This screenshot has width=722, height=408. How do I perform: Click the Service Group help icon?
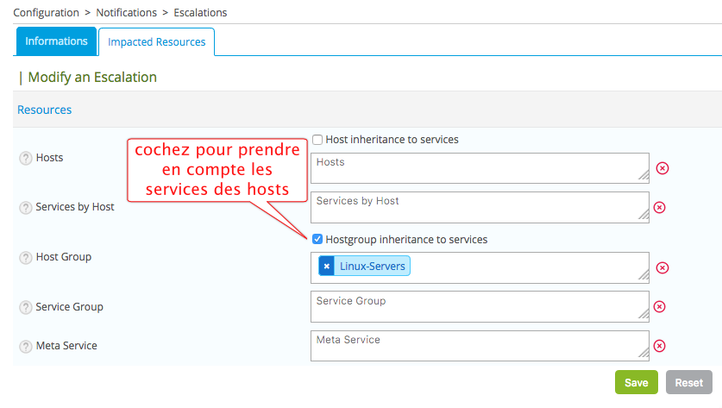tap(26, 307)
